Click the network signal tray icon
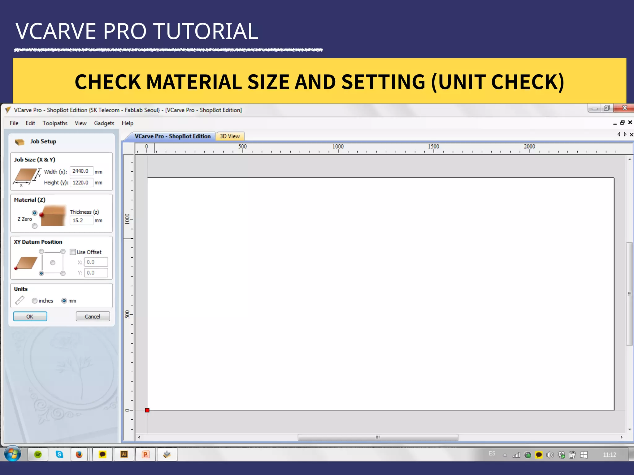The height and width of the screenshot is (475, 634). coord(516,455)
